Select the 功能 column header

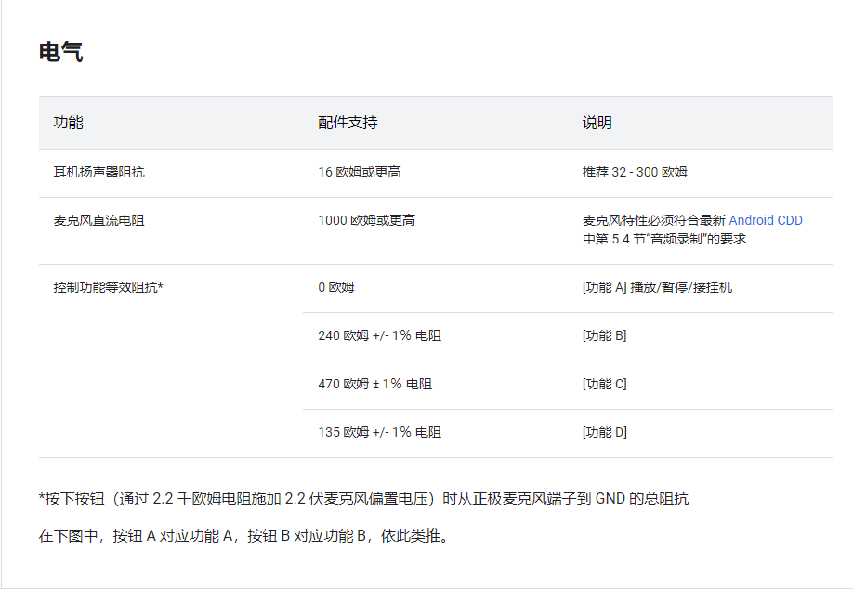point(69,123)
